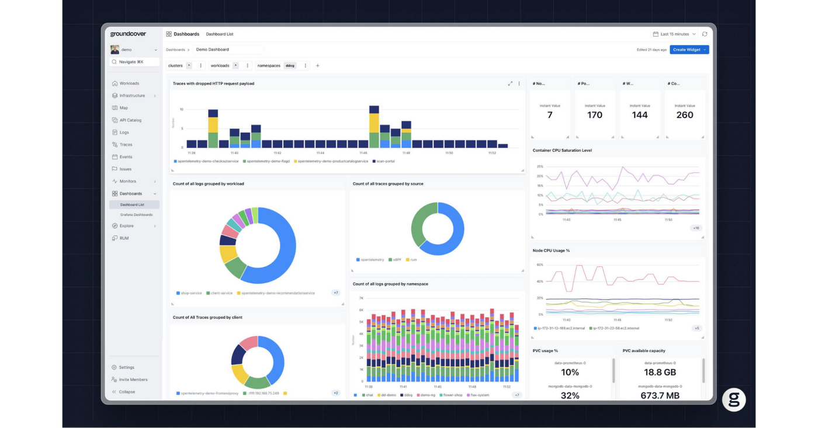Click the Navigate search field

point(134,62)
